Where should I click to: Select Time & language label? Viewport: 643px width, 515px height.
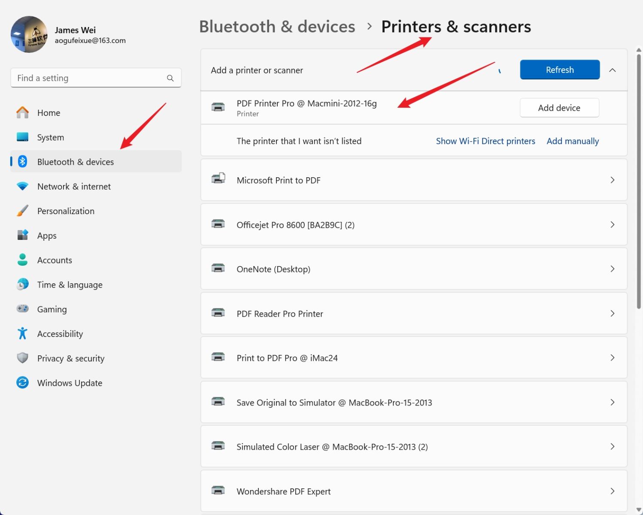70,285
